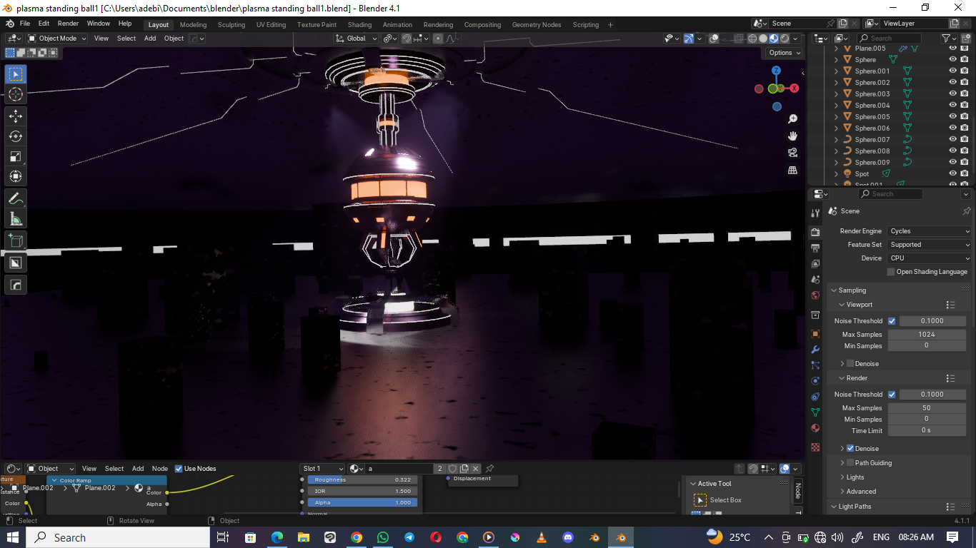
Task: Enable Path Guiding checkbox
Action: tap(850, 463)
